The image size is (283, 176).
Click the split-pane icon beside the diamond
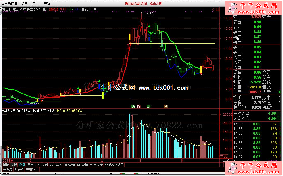pos(218,9)
